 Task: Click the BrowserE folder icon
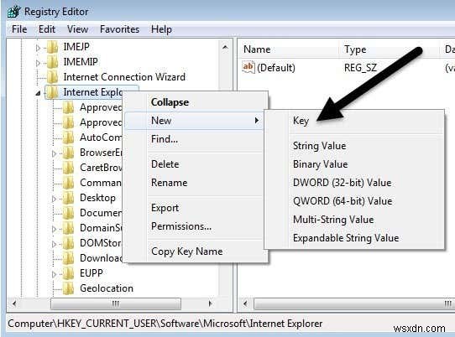pyautogui.click(x=69, y=153)
